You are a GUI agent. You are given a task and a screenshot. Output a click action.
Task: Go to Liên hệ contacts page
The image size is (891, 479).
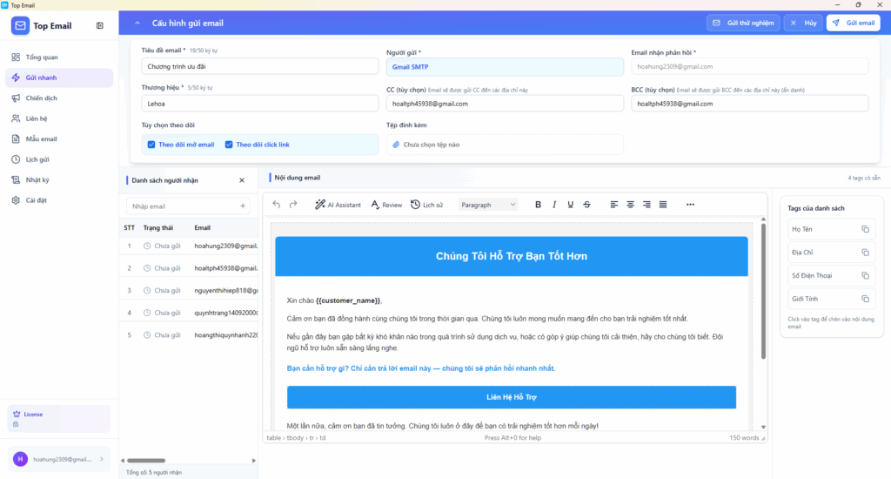[x=59, y=118]
